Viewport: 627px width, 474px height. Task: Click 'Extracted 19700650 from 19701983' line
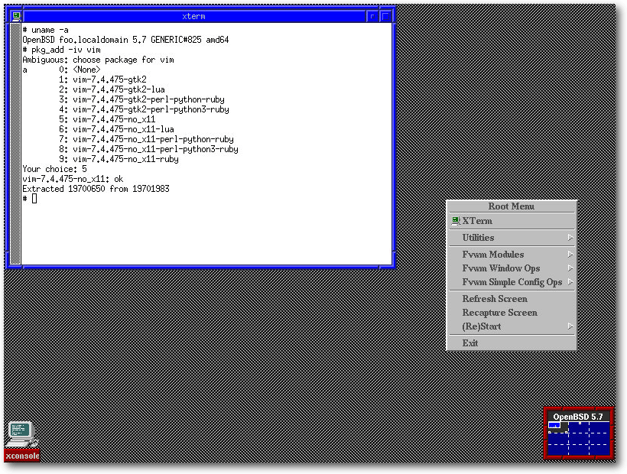(96, 189)
